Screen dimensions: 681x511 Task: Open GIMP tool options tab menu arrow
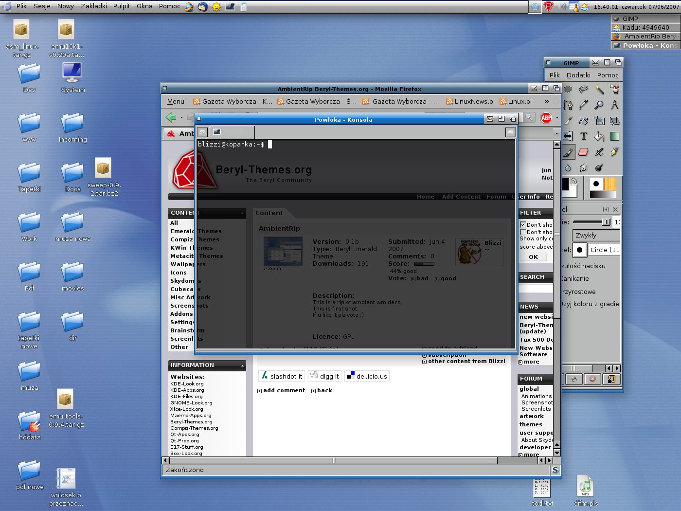coord(606,210)
